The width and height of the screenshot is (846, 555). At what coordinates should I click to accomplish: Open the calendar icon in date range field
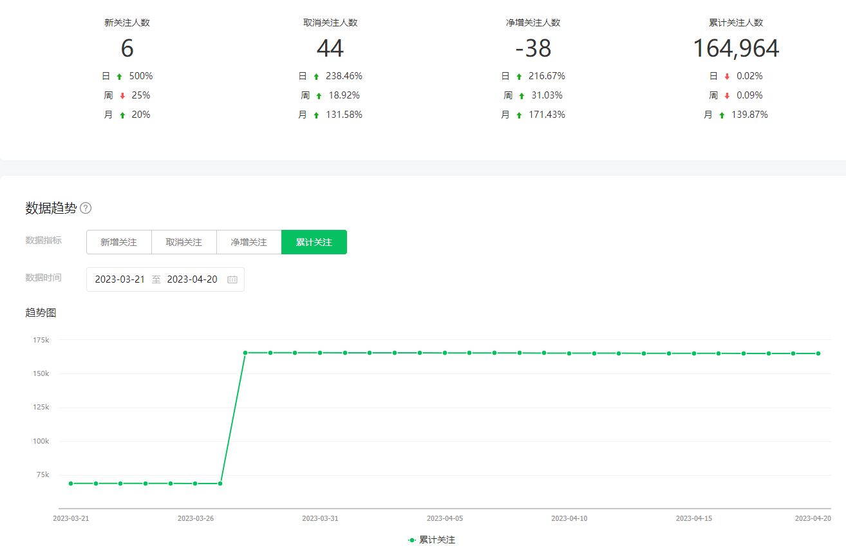(232, 280)
